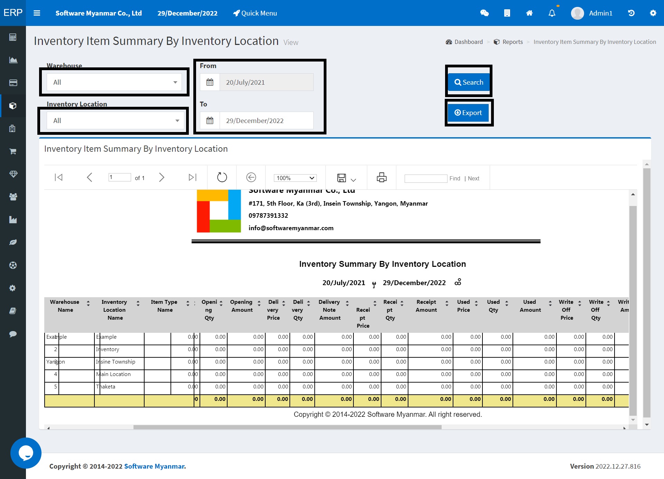Open the 100% zoom dropdown

295,178
